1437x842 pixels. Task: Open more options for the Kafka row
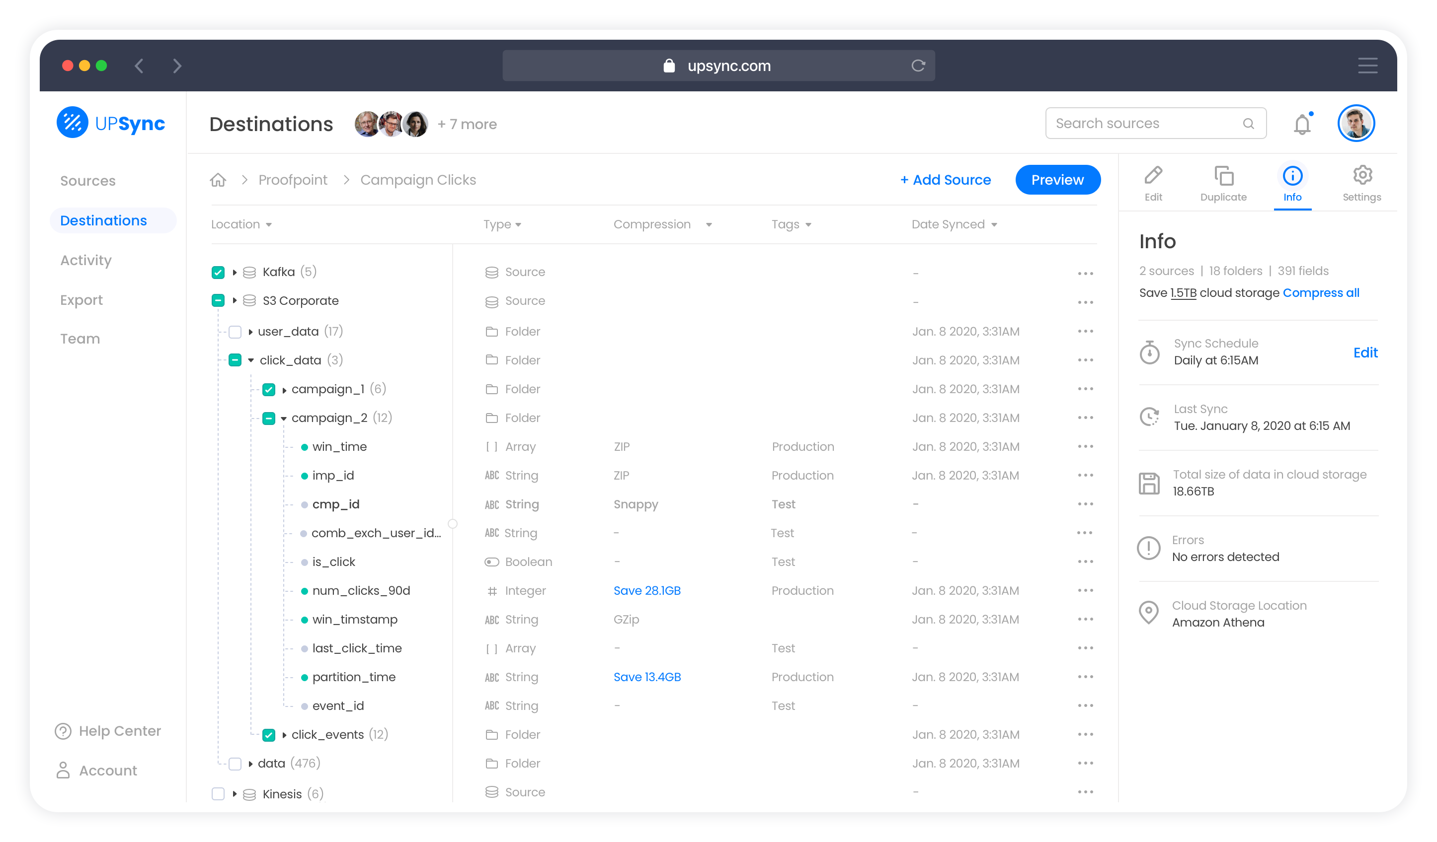(1085, 274)
